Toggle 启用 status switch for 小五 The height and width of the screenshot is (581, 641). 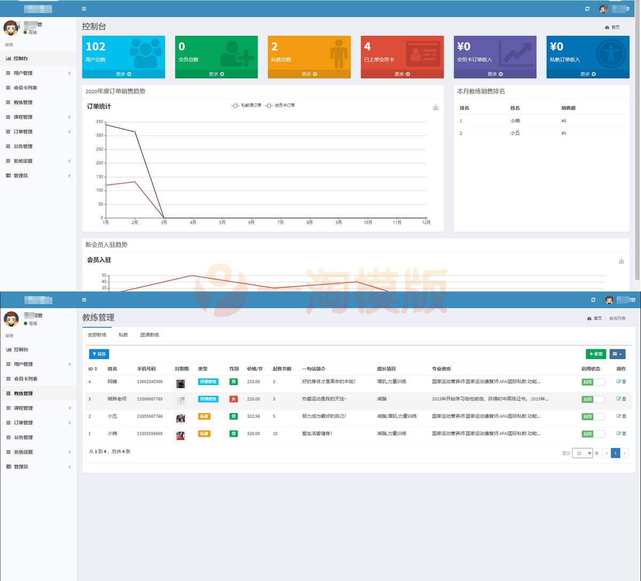pyautogui.click(x=593, y=416)
